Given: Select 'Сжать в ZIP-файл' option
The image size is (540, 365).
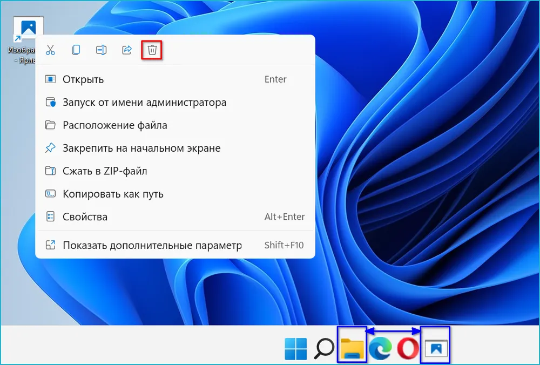Looking at the screenshot, I should [x=105, y=171].
